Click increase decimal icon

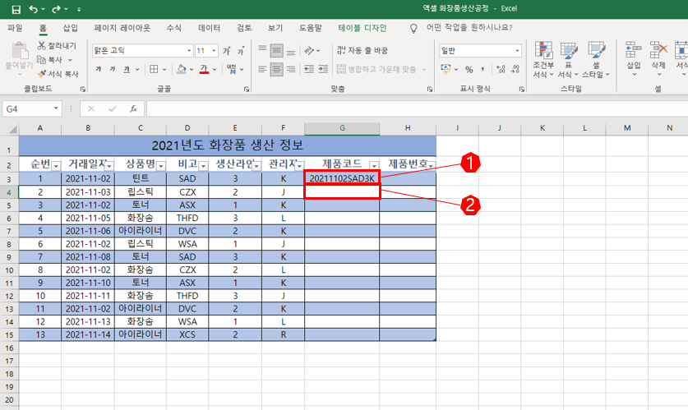click(501, 69)
